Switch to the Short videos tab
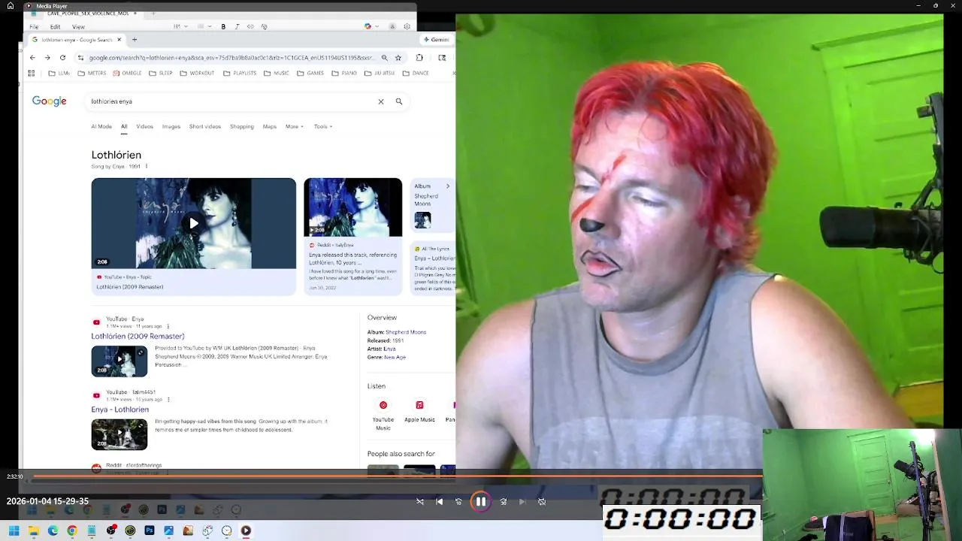962x541 pixels. coord(205,126)
